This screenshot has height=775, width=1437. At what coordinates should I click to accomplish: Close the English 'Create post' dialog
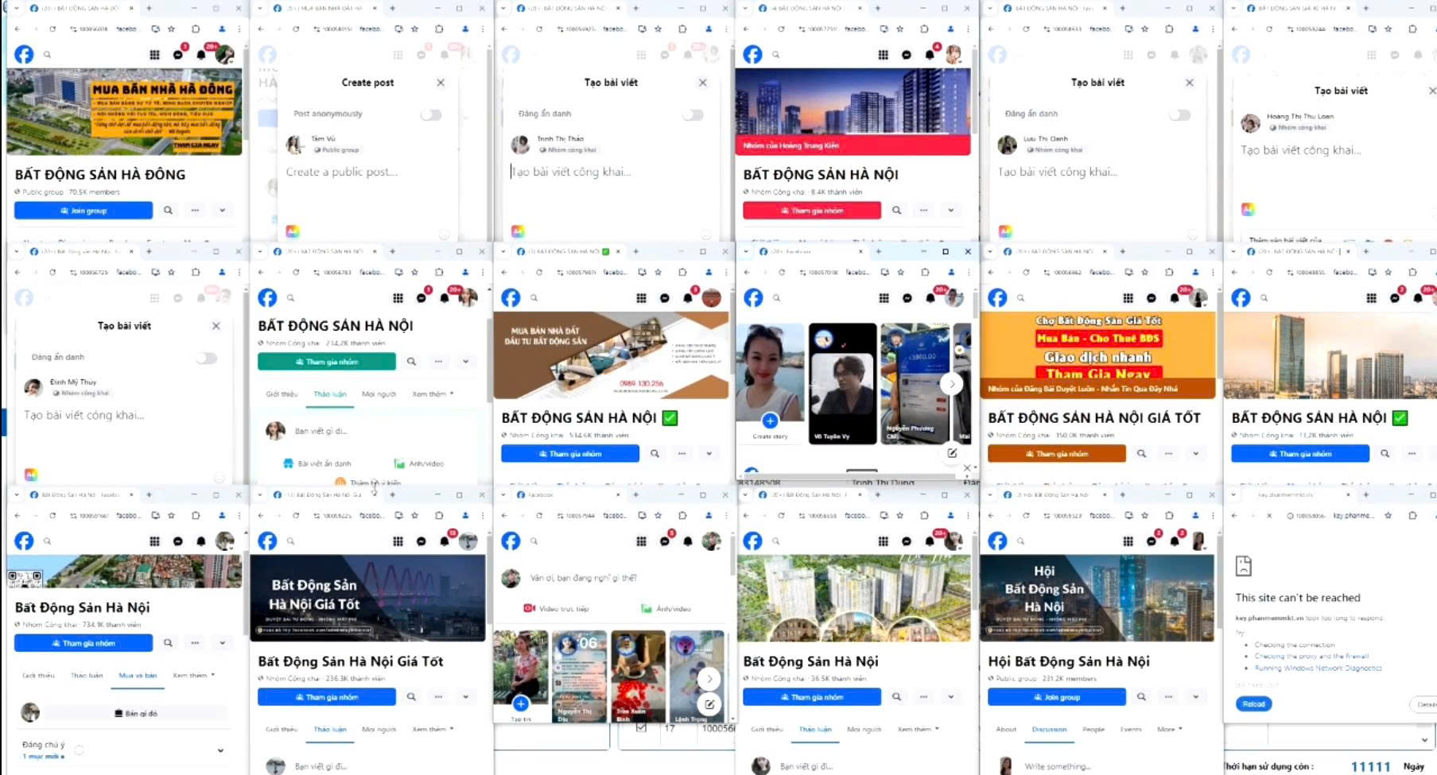pyautogui.click(x=441, y=83)
